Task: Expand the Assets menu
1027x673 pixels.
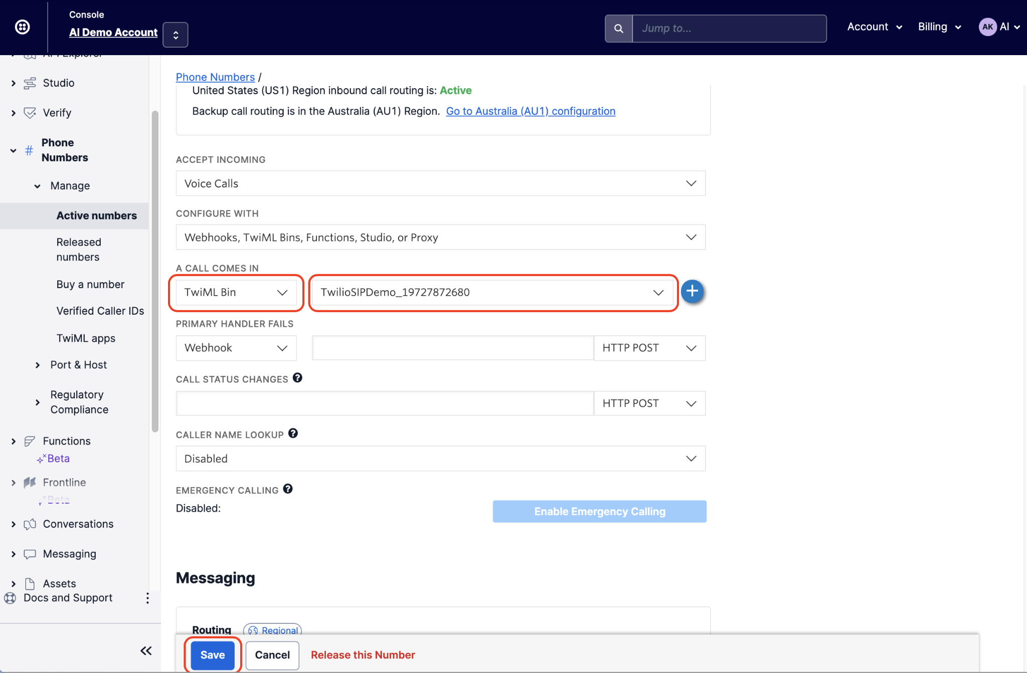Action: coord(14,584)
